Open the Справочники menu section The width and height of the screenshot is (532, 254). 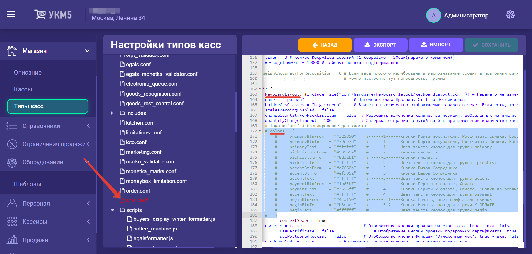tap(48, 126)
